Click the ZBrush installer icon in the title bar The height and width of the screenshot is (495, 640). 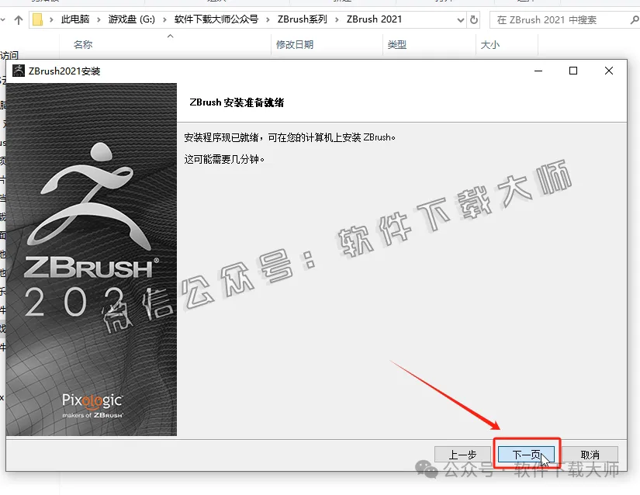click(17, 70)
